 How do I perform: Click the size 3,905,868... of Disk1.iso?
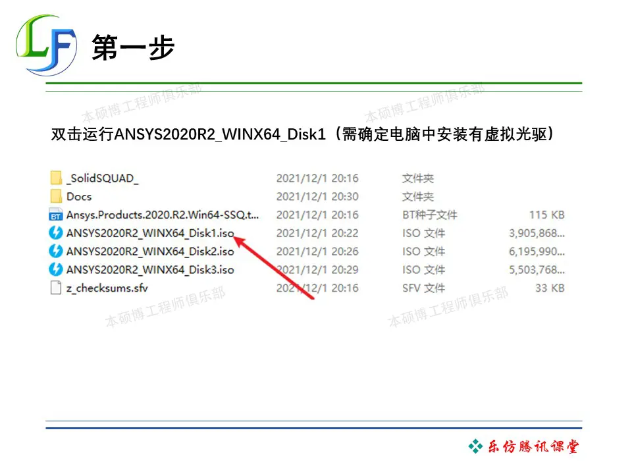537,233
